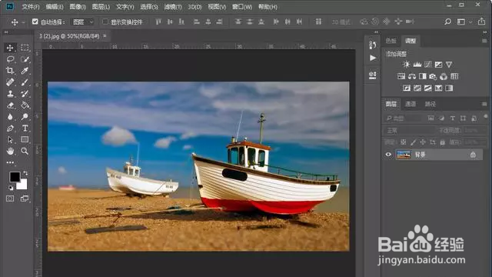Open the workspace switcher icon

pyautogui.click(x=461, y=22)
